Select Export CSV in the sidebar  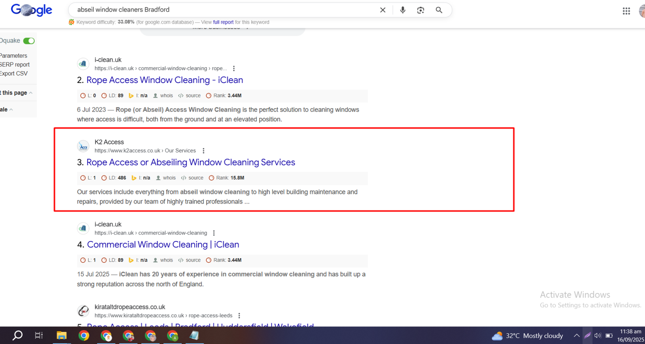coord(14,74)
